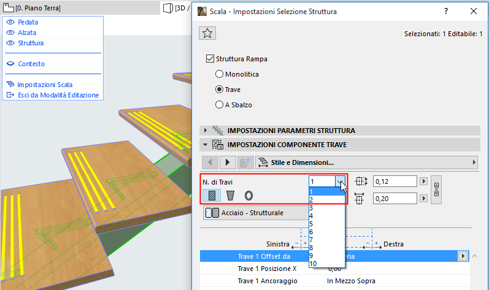
Task: Click the Destra offset arrow icon
Action: pos(372,245)
